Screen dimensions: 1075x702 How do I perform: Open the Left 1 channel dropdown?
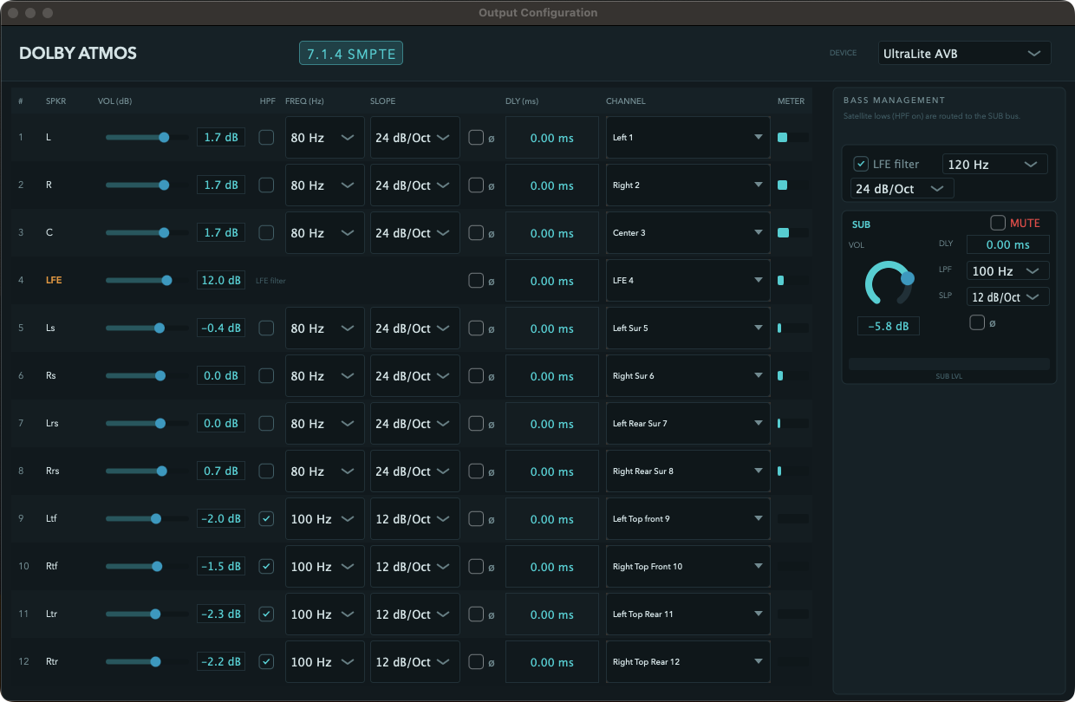(687, 137)
